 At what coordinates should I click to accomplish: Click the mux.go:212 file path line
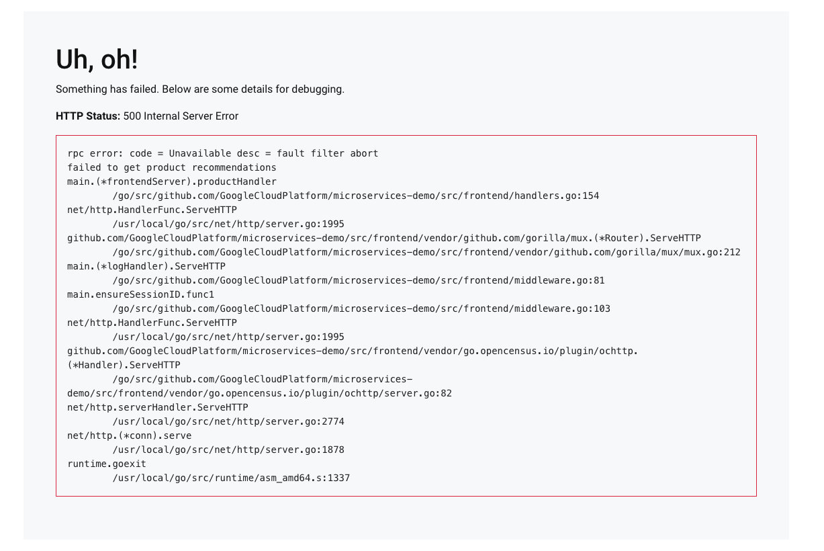click(x=426, y=252)
